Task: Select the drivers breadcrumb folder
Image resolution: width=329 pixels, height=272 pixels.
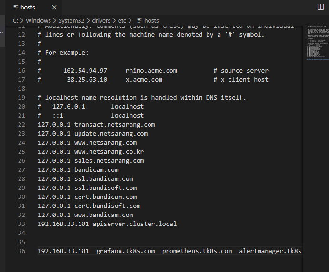Action: [101, 20]
